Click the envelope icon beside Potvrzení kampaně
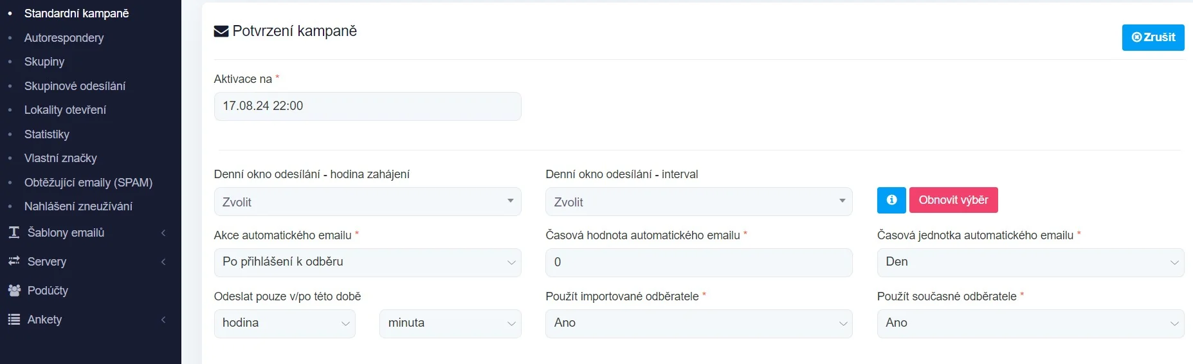The height and width of the screenshot is (364, 1193). coord(221,32)
